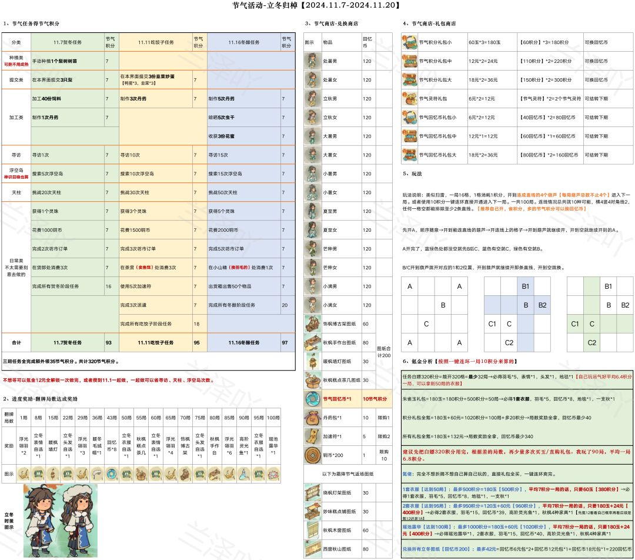Click the 节气积分礼包小 gift pack icon
635x560 pixels.
[x=409, y=42]
